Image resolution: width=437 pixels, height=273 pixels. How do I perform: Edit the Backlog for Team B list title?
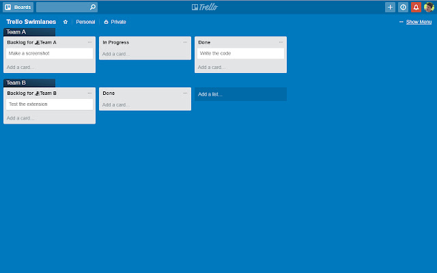pyautogui.click(x=32, y=93)
